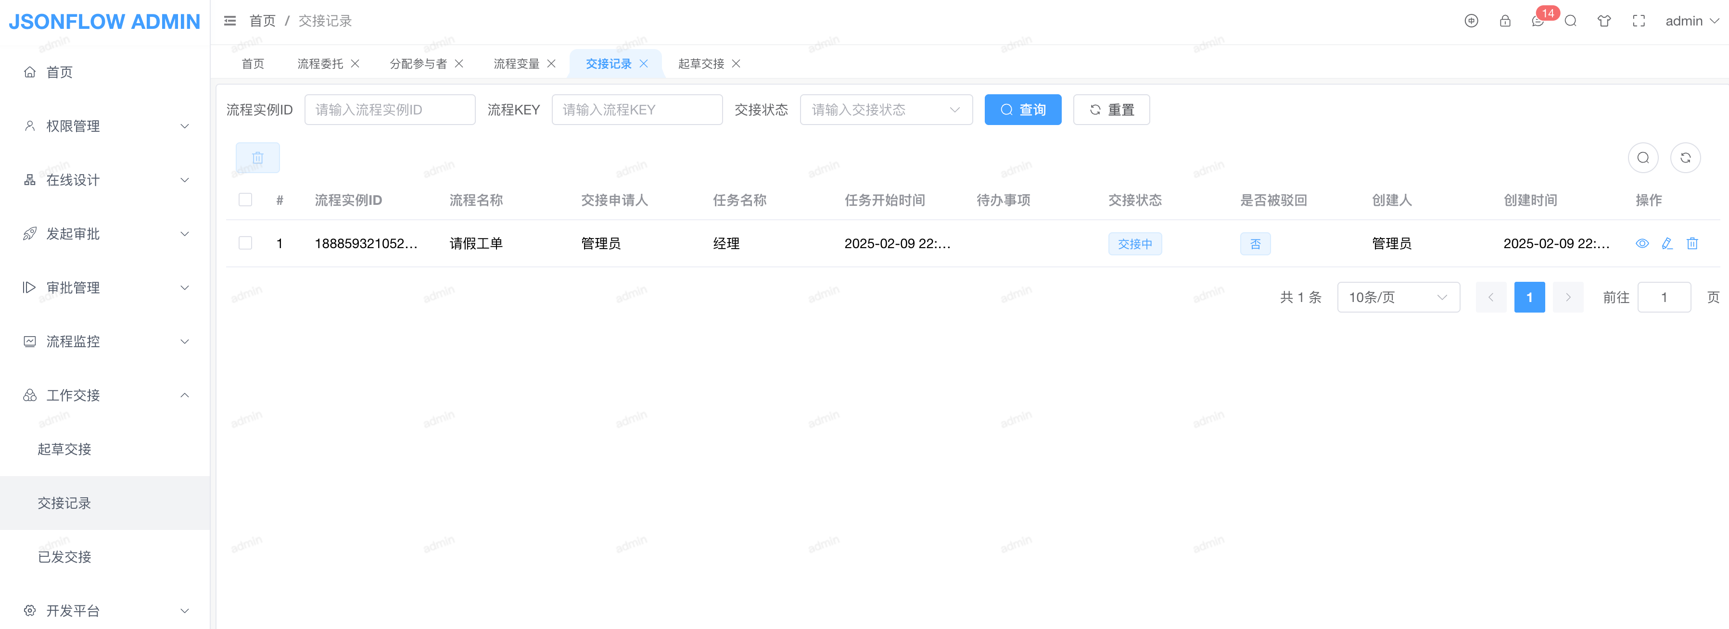The image size is (1729, 629).
Task: Open 已发交接 in sidebar menu
Action: coord(64,556)
